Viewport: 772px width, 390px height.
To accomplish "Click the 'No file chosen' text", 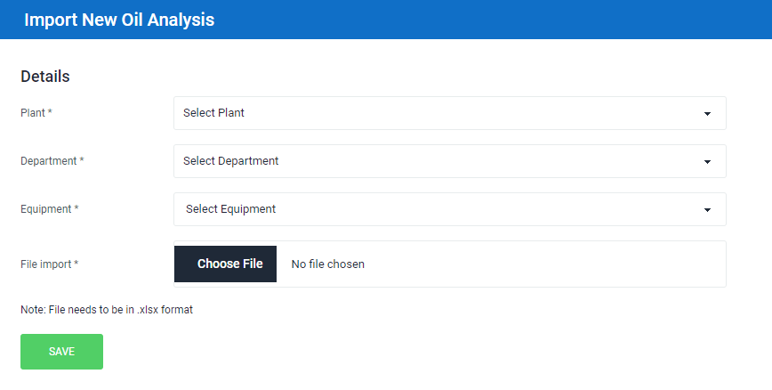I will (327, 264).
